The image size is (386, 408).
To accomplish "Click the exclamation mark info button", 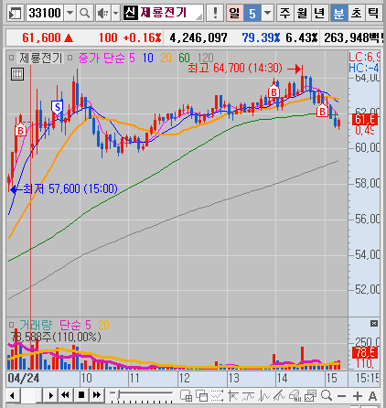I will click(x=215, y=13).
